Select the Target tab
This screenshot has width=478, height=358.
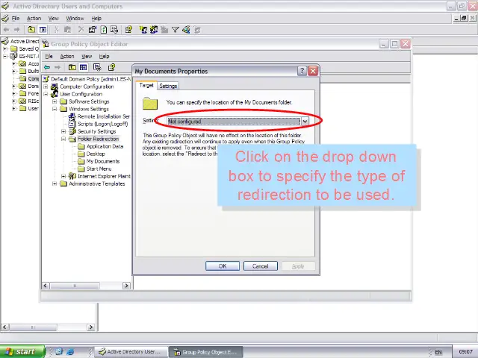pyautogui.click(x=146, y=86)
